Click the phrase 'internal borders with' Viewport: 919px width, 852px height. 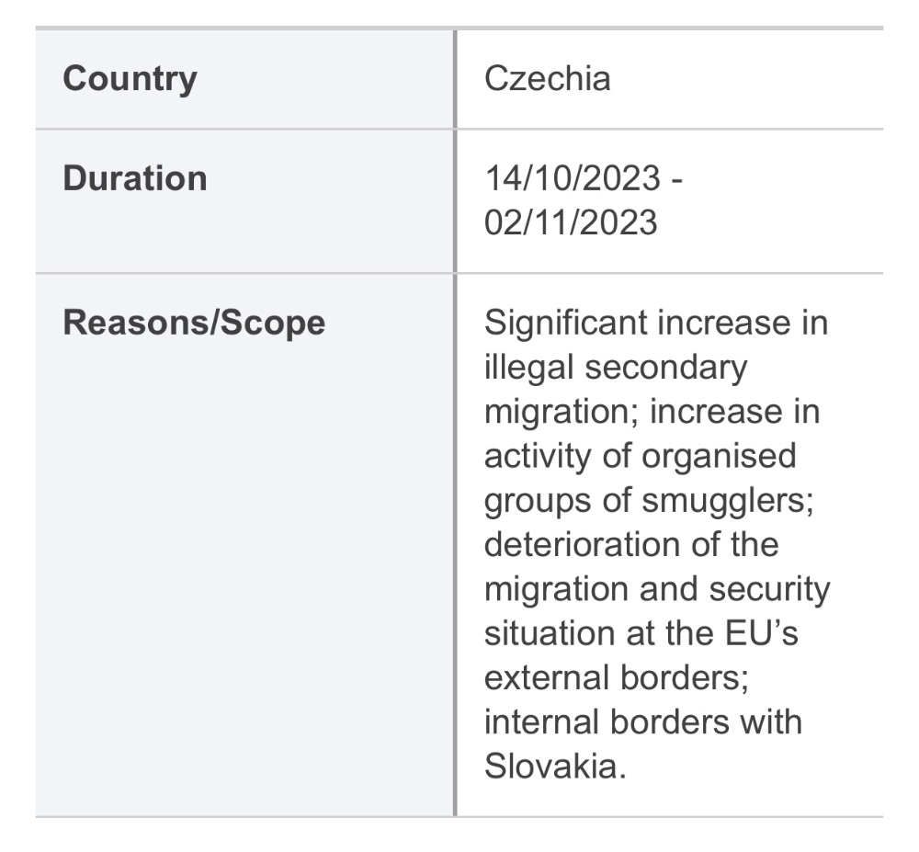(x=643, y=721)
